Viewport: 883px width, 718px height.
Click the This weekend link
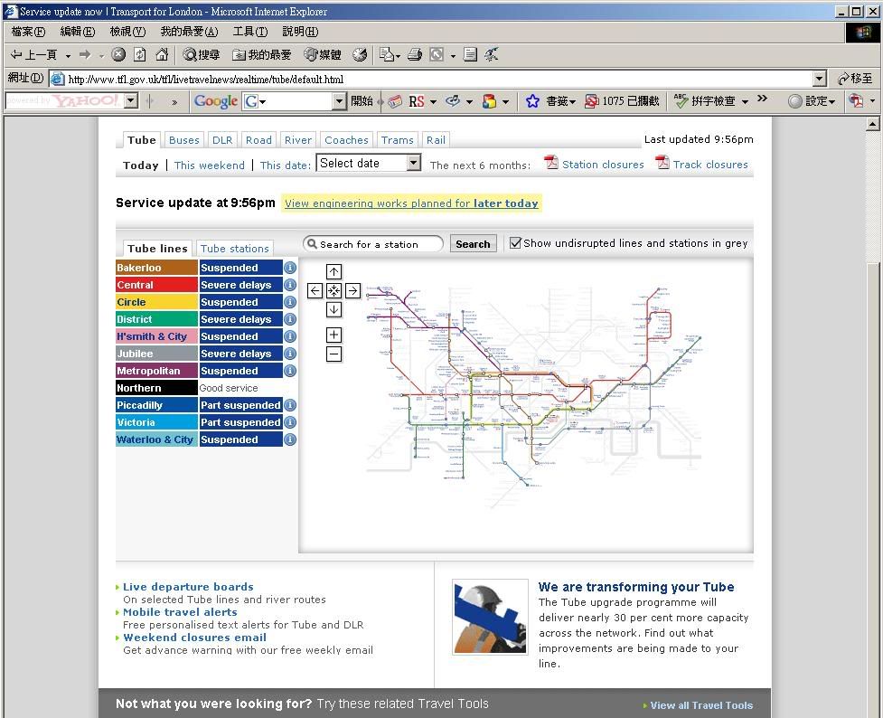210,165
